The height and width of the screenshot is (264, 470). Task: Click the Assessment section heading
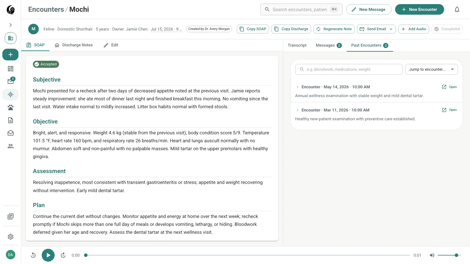(x=49, y=171)
